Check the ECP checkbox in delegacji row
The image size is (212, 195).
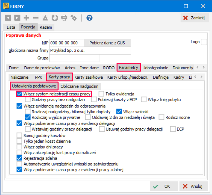click(173, 129)
